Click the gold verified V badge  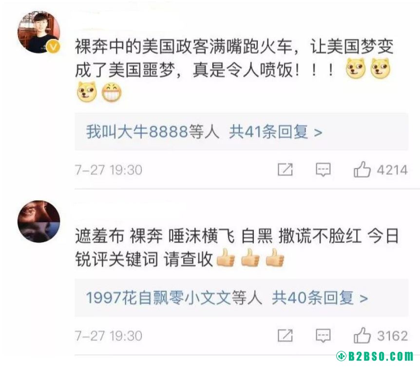point(53,47)
